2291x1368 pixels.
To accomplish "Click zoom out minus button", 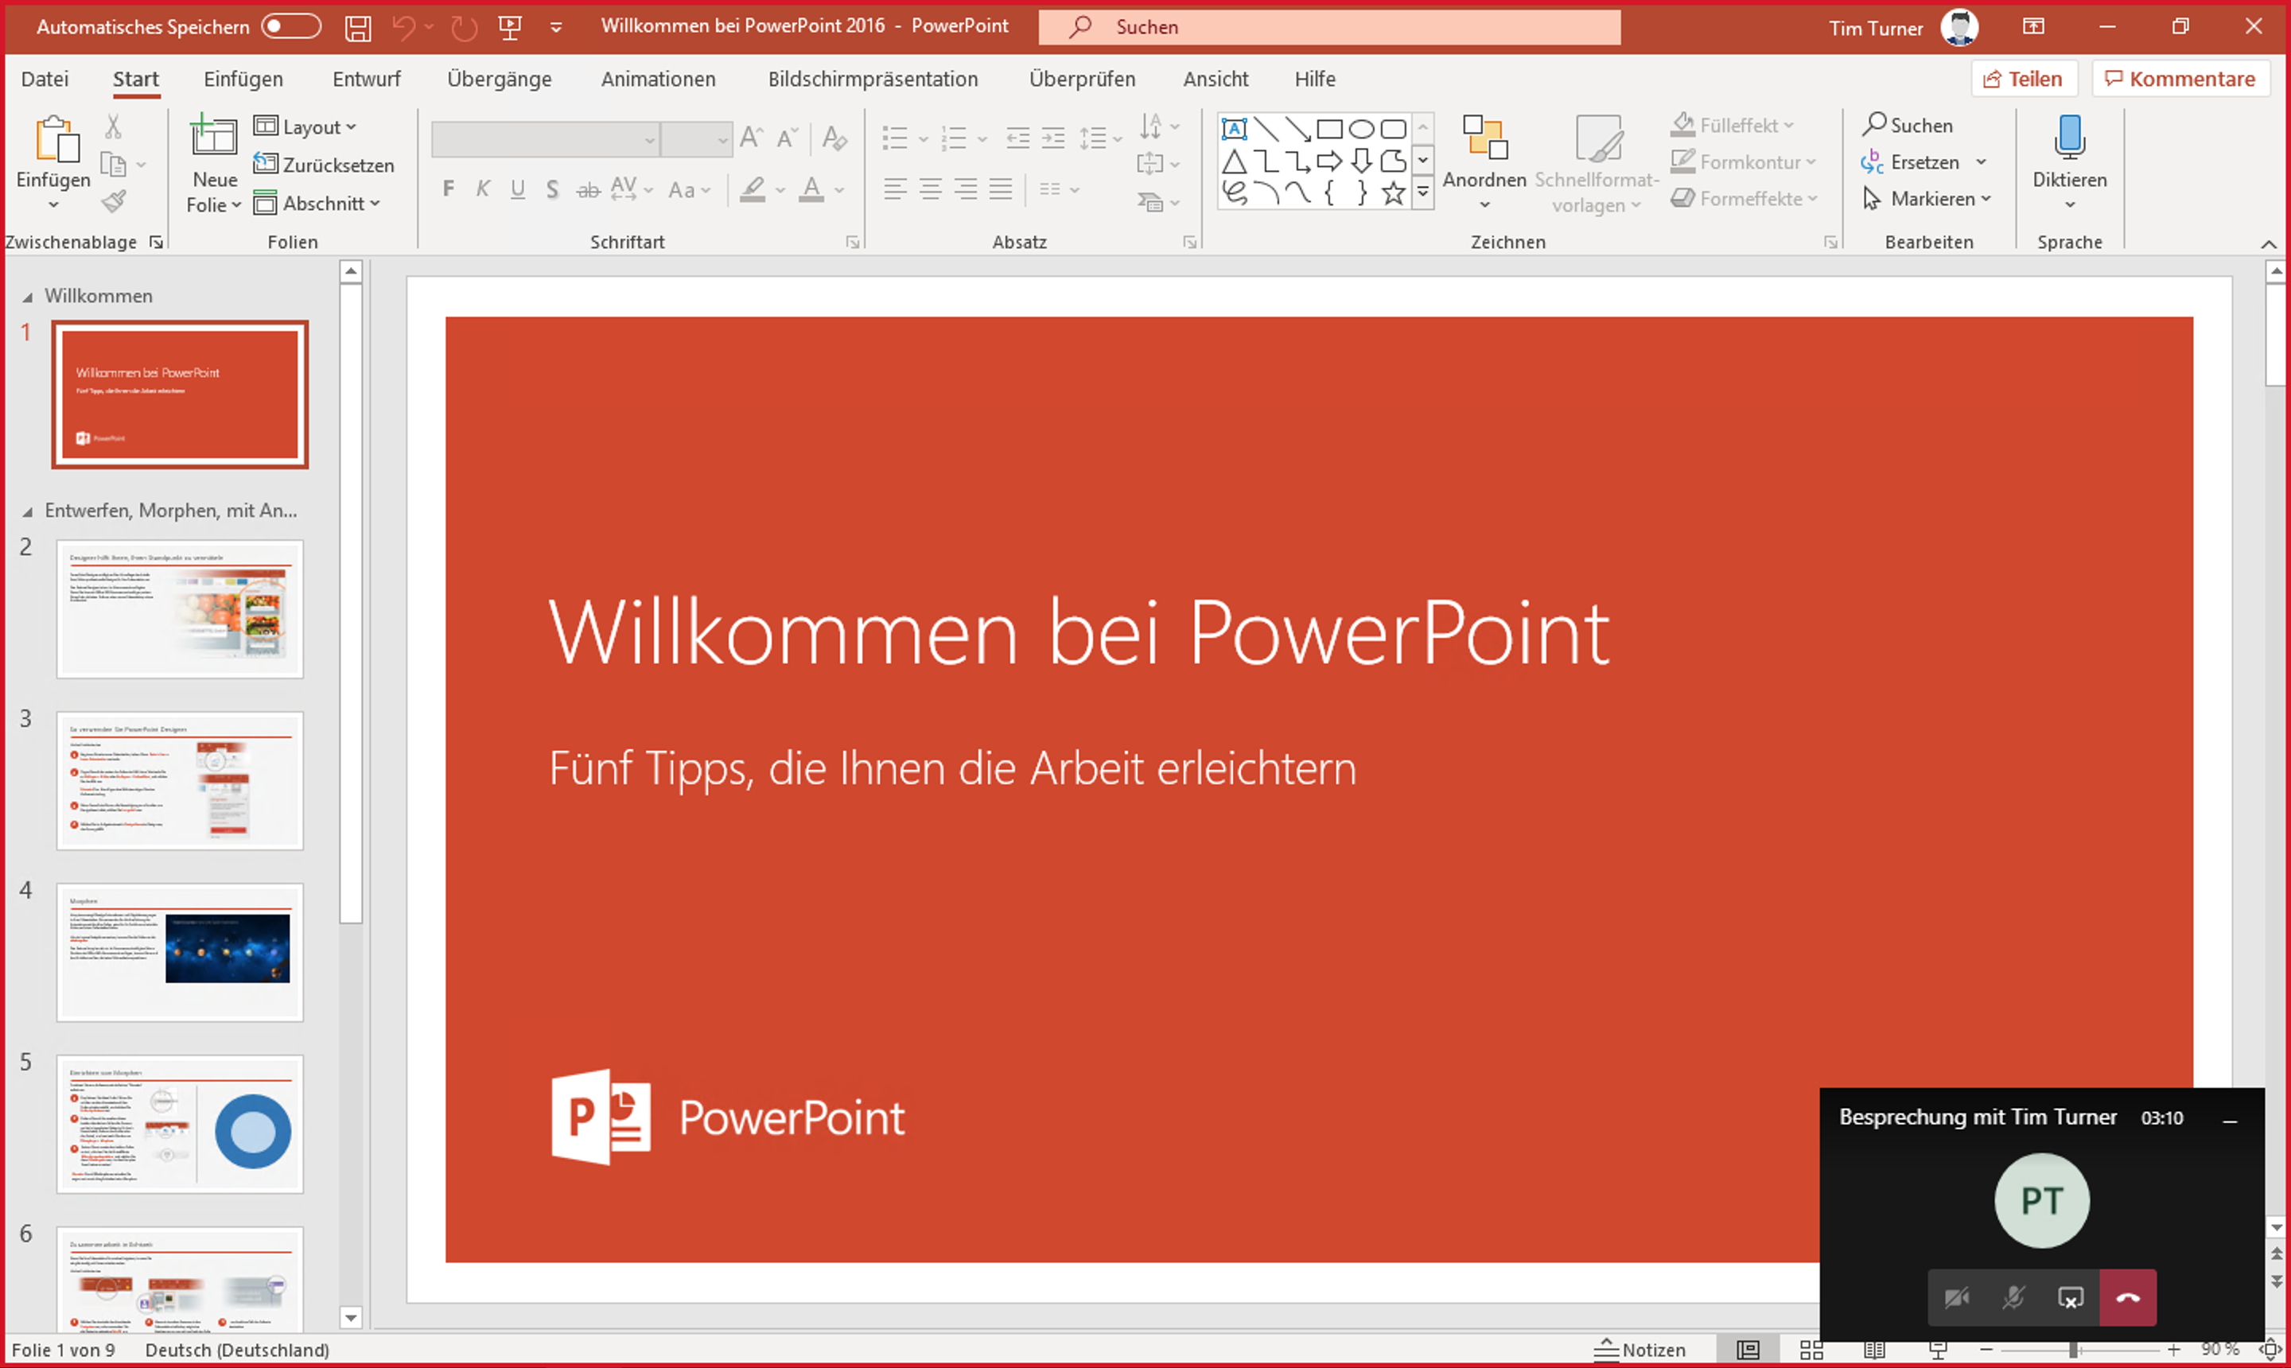I will [1986, 1350].
